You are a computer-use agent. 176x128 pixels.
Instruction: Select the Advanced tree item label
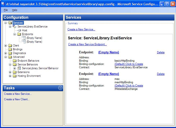(19, 57)
